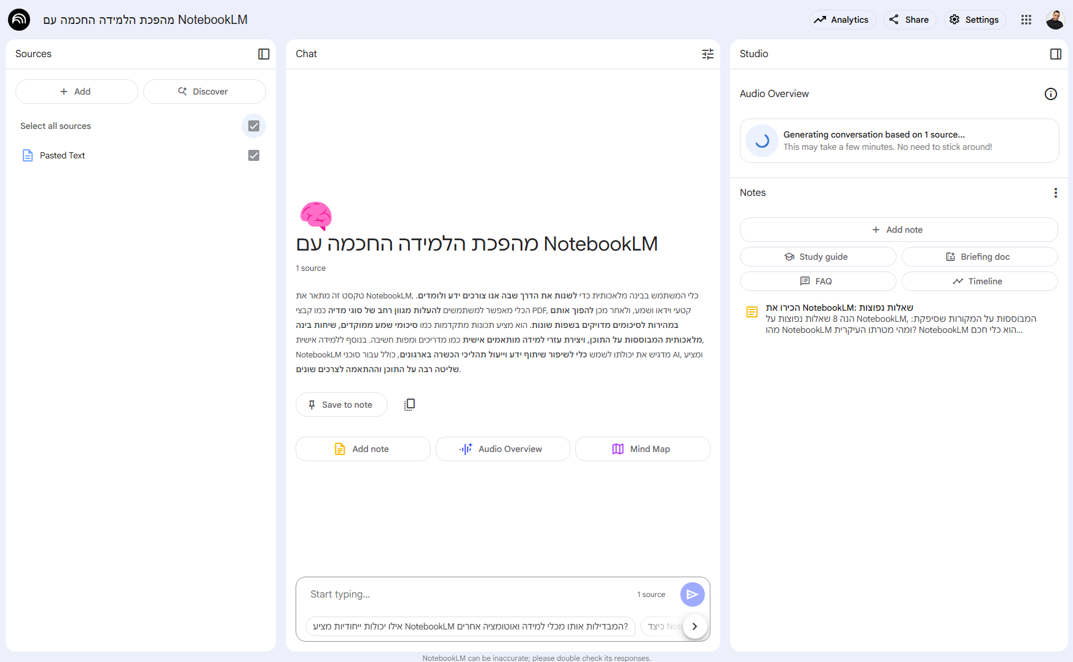
Task: Collapse the Sources panel
Action: [x=264, y=54]
